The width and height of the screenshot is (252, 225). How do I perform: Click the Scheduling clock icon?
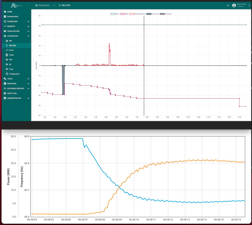pos(5,21)
